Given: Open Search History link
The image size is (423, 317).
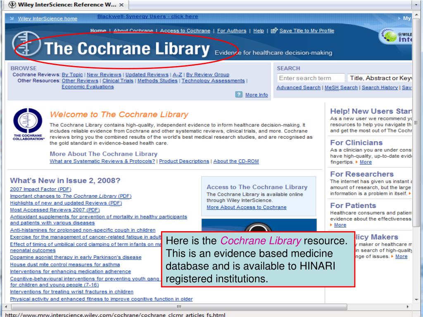Looking at the screenshot, I should click(380, 88).
